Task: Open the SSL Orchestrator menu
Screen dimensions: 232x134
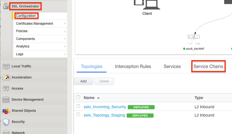Action: (25, 6)
